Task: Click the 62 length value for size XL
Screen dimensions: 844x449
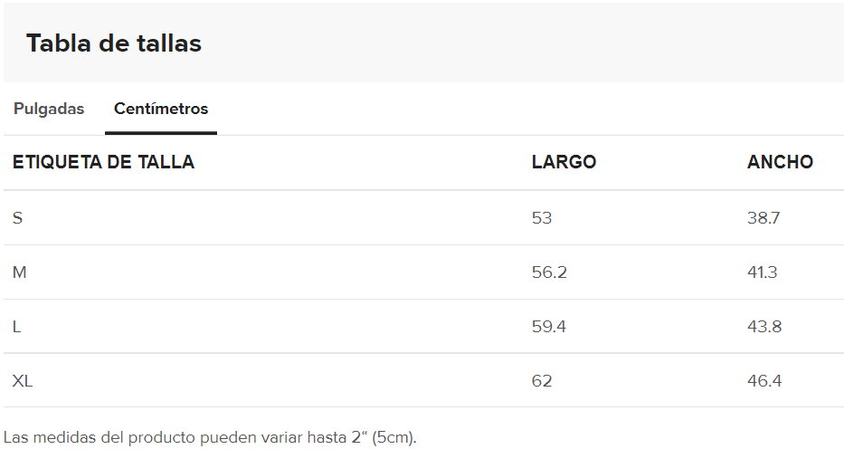Action: coord(542,381)
